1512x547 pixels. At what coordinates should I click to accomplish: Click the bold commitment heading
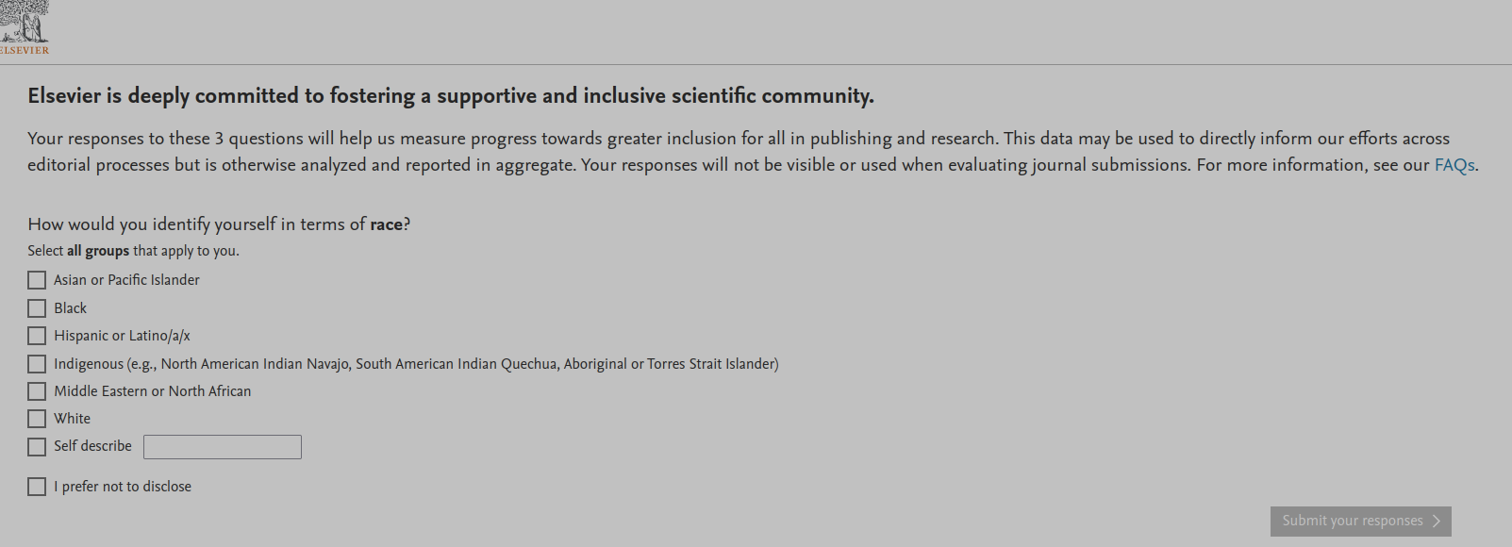(x=450, y=96)
